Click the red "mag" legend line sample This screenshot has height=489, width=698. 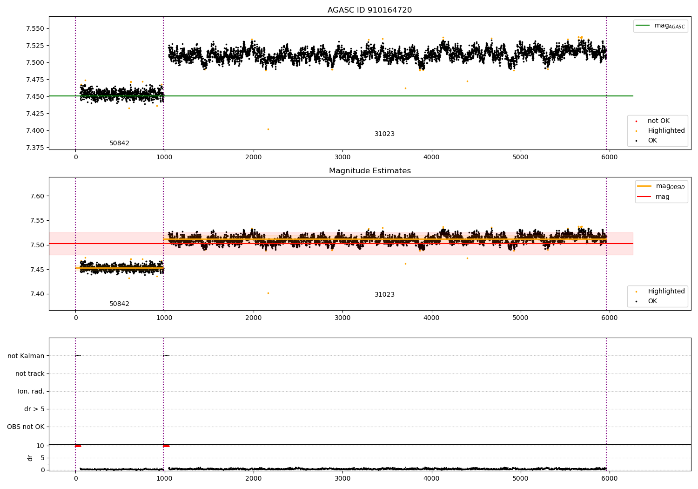644,197
